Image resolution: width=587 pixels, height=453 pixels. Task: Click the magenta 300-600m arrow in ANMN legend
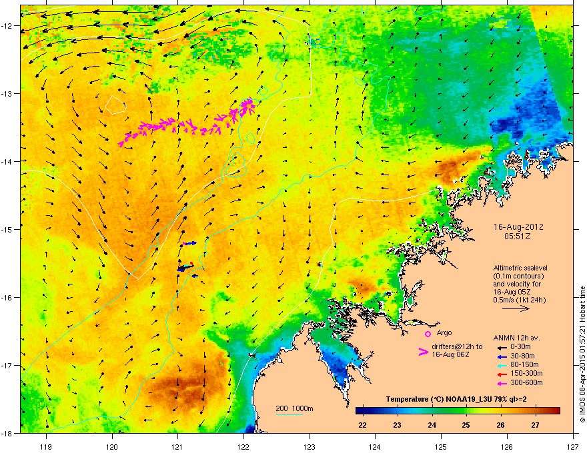click(502, 383)
